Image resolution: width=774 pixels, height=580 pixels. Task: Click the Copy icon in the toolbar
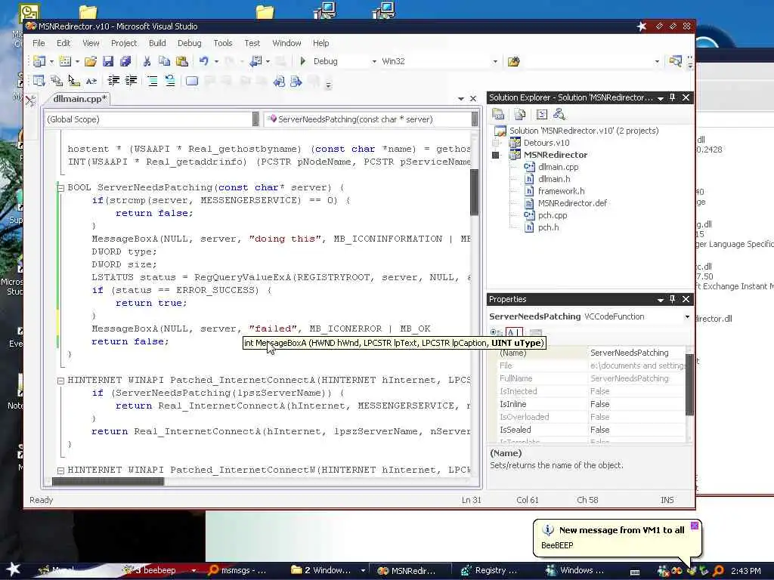(164, 61)
